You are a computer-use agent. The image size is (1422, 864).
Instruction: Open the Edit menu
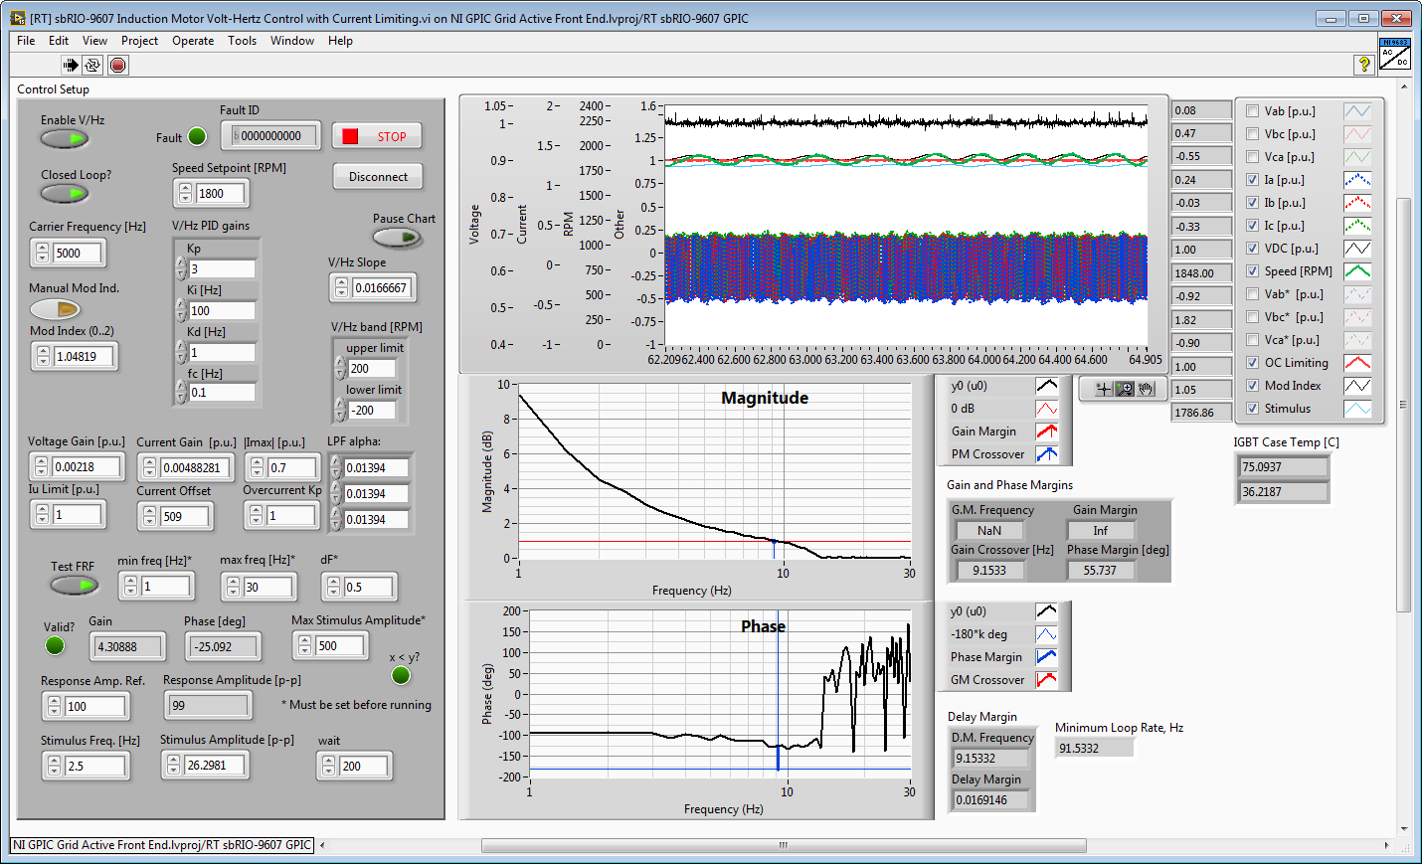tap(59, 41)
